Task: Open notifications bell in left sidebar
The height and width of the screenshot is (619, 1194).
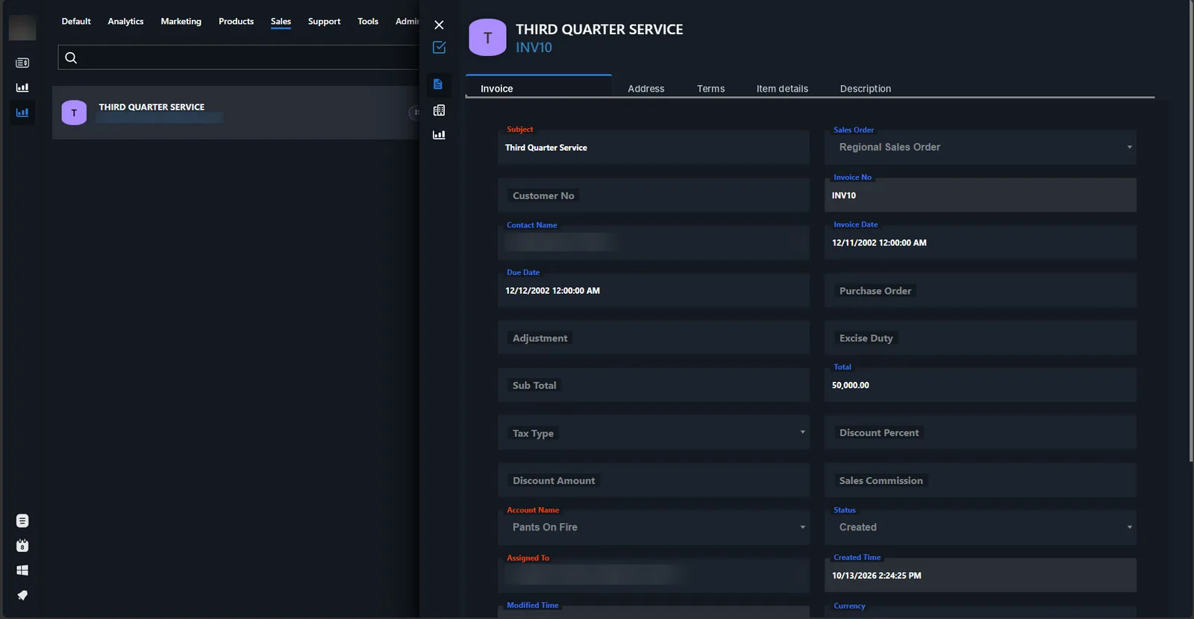Action: [x=22, y=595]
